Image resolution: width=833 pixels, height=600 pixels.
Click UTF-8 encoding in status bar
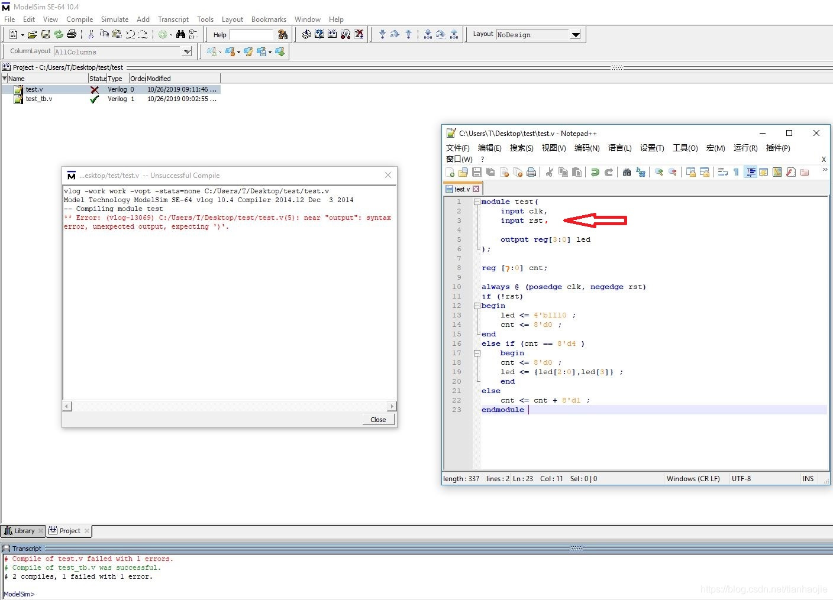tap(741, 479)
